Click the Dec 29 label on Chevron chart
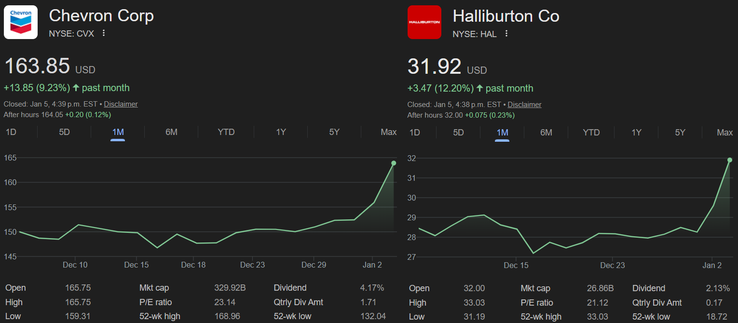The width and height of the screenshot is (738, 323). [314, 265]
